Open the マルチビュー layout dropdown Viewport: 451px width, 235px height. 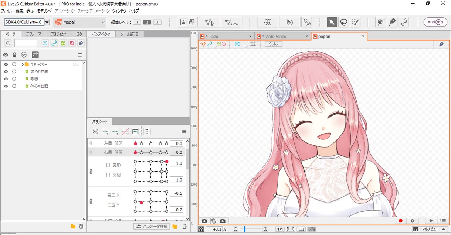point(430,229)
